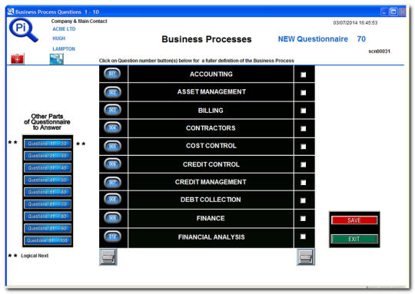
Task: Click the DEBT COLLECTION process label
Action: [211, 200]
